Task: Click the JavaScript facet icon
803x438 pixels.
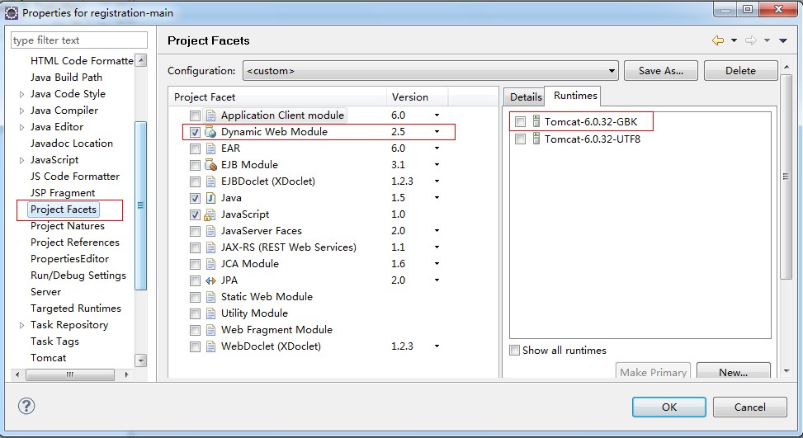Action: click(210, 214)
